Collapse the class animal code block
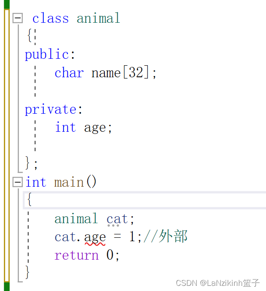 [18, 18]
